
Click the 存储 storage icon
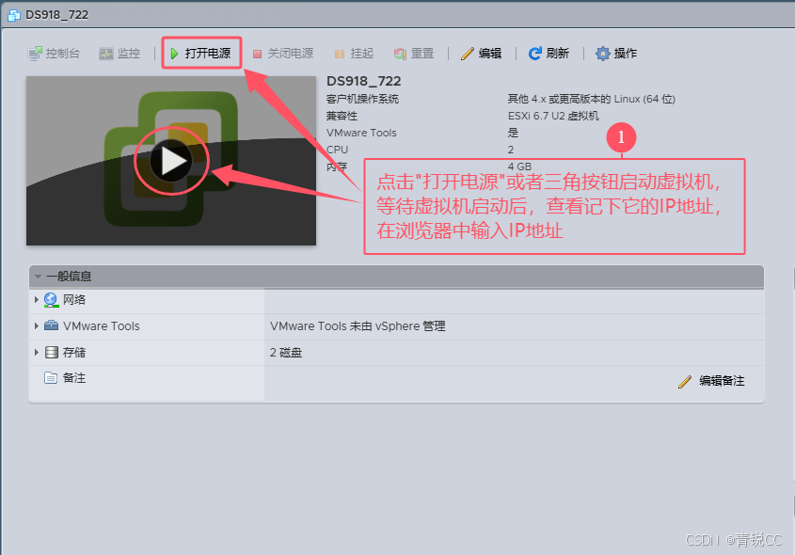tap(51, 352)
